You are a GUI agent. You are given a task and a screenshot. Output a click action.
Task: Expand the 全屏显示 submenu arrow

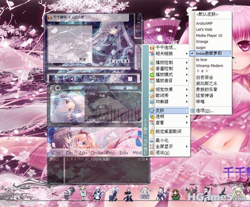tap(187, 146)
